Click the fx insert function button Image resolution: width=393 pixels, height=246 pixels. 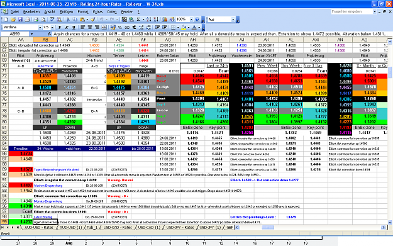pos(50,34)
